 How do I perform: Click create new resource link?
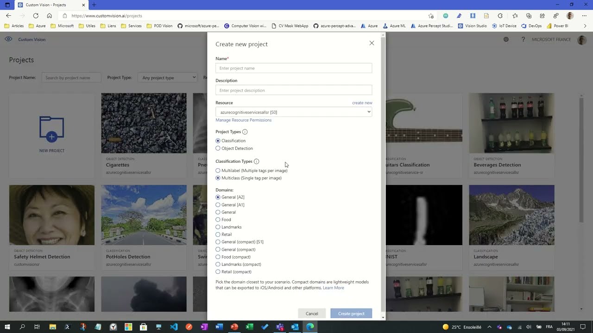pos(362,103)
